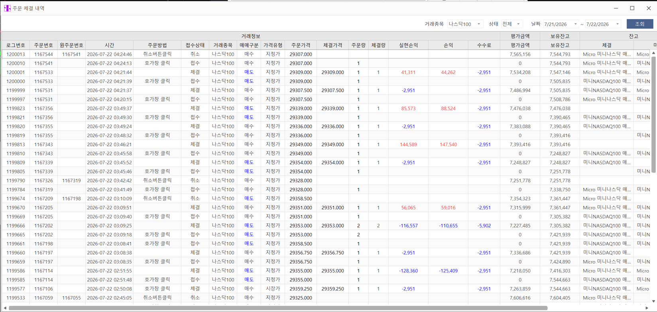Viewport: 657px width, 312px height.
Task: Click the realized profit value 85,573
Action: click(409, 108)
